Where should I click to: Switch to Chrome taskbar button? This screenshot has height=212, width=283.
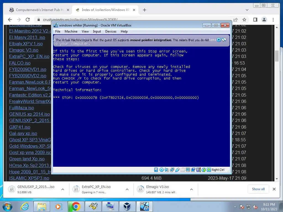(76, 206)
